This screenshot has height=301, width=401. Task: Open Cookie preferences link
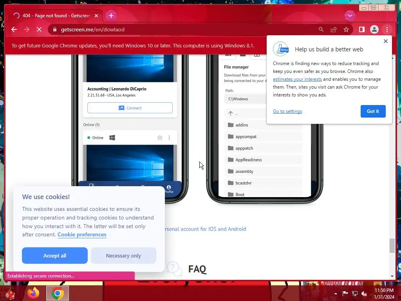click(82, 234)
